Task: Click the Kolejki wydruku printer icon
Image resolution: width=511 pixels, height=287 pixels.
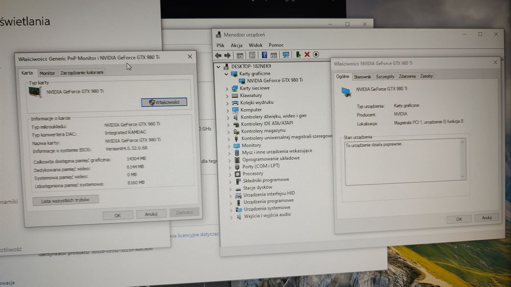Action: [x=235, y=102]
